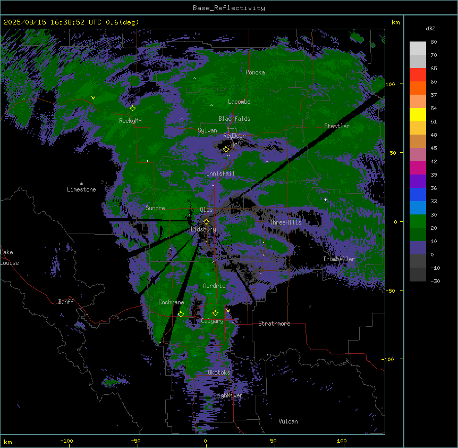Screen dimensions: 458x448
Task: Select the light blue 33 dBZ legend swatch
Action: pos(418,208)
